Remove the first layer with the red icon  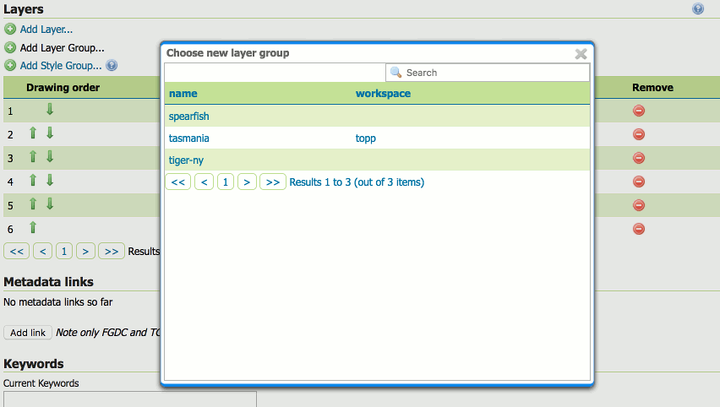(639, 111)
